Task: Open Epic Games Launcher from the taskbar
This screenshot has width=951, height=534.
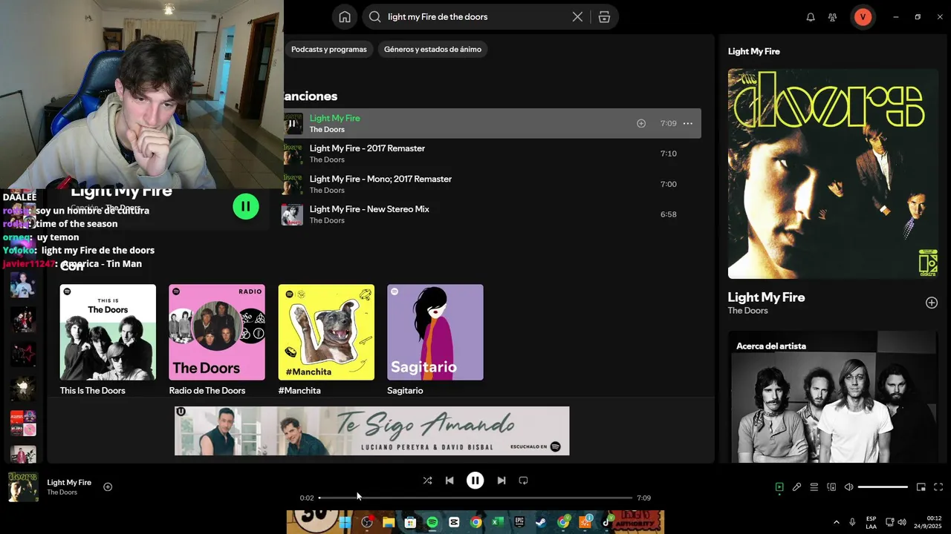Action: [x=519, y=522]
